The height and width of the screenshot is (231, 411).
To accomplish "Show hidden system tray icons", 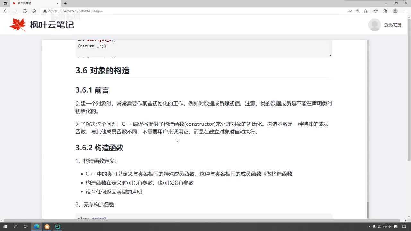I will [369, 227].
